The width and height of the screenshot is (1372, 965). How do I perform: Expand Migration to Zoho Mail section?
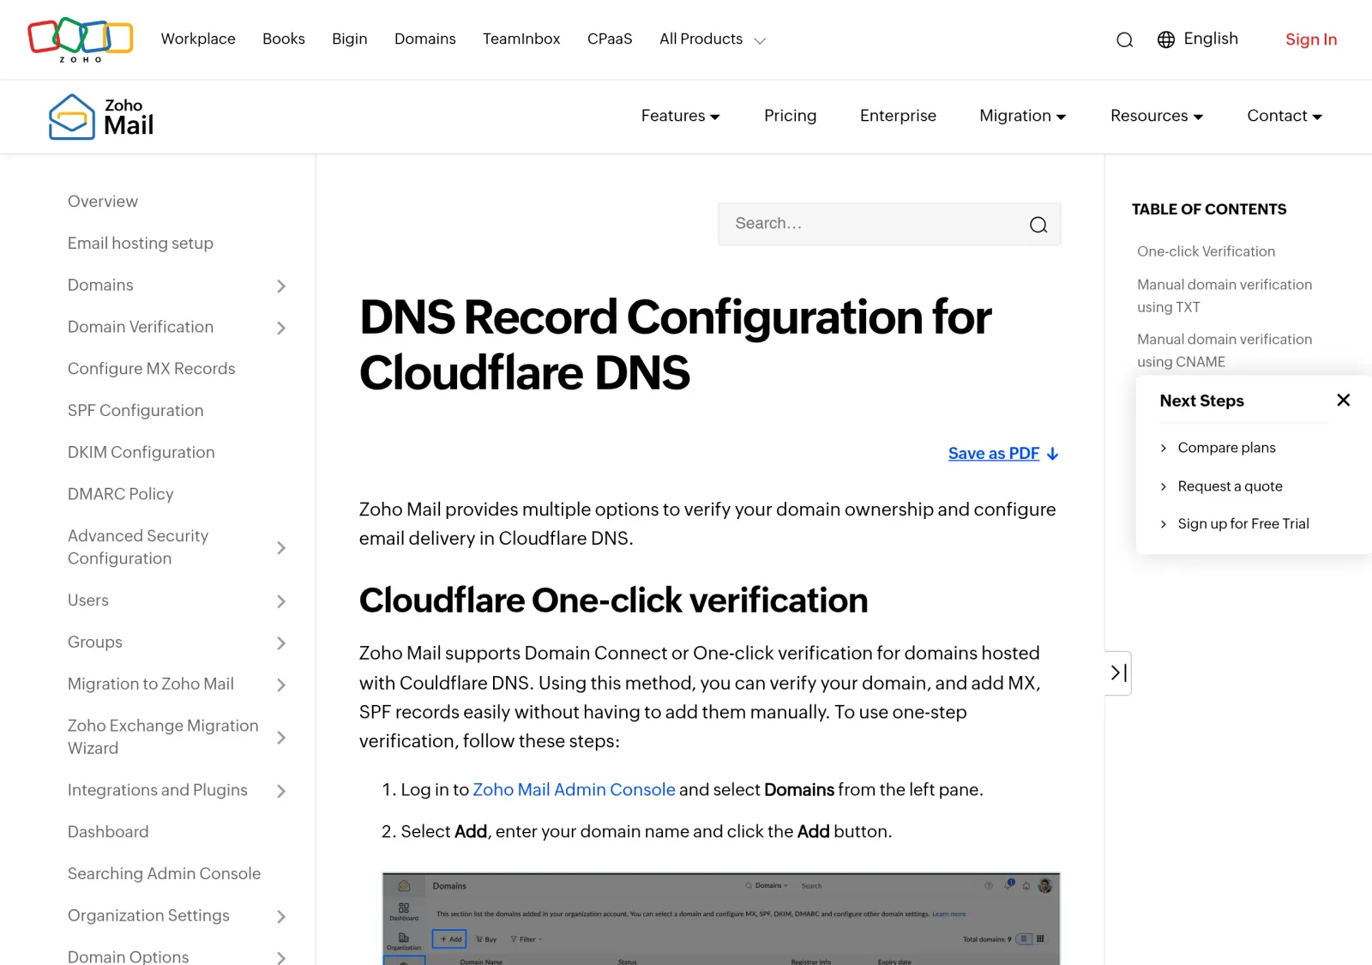[281, 685]
